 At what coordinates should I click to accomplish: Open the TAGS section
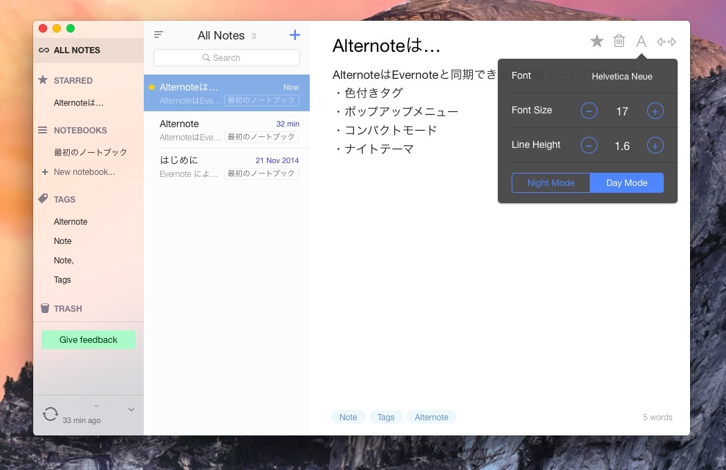(x=64, y=200)
